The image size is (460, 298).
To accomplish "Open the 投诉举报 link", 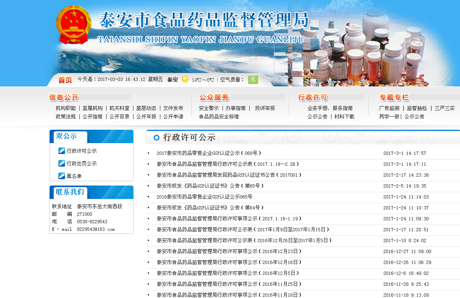I will pyautogui.click(x=265, y=108).
